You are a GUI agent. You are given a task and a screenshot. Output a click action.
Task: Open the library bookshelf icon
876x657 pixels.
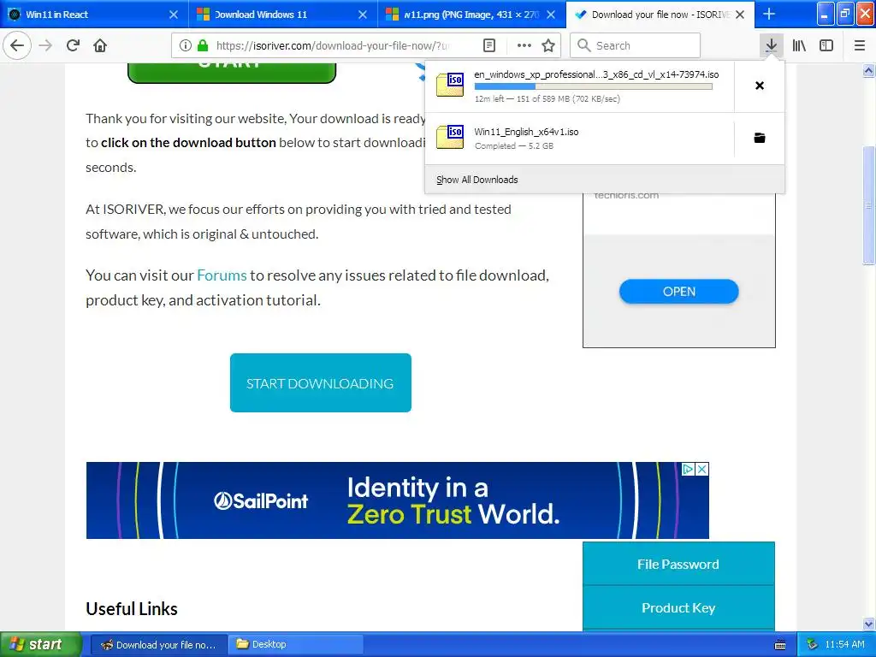(x=799, y=46)
